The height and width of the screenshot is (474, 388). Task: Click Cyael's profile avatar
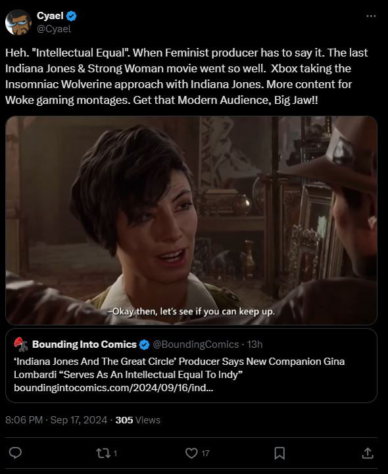18,22
